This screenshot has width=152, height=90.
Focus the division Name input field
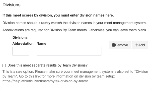coord(69,51)
